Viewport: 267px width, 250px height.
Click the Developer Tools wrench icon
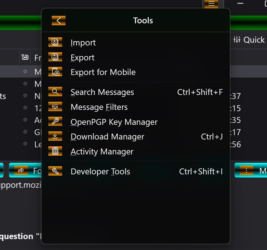(x=55, y=171)
